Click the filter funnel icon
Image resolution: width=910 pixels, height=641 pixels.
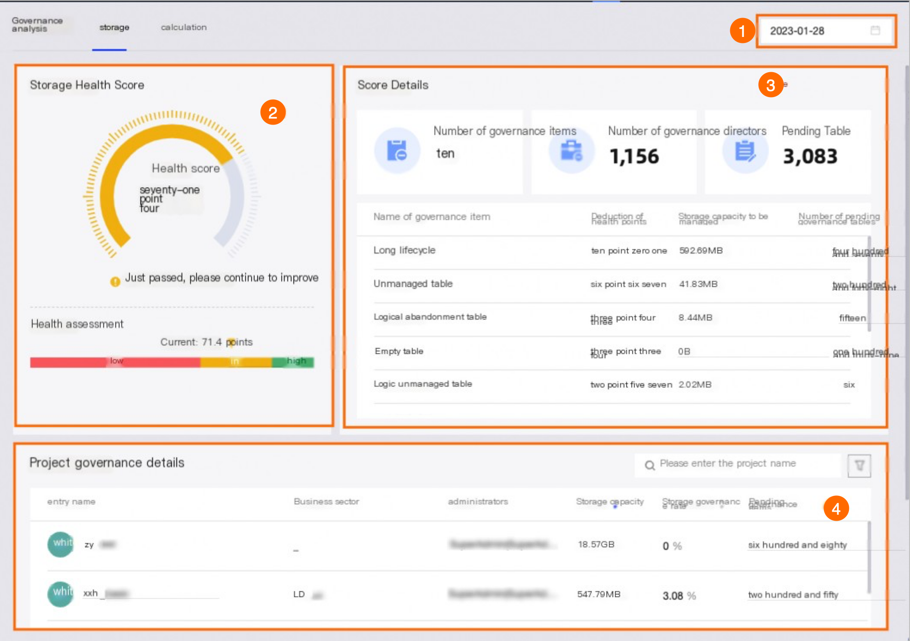click(859, 466)
